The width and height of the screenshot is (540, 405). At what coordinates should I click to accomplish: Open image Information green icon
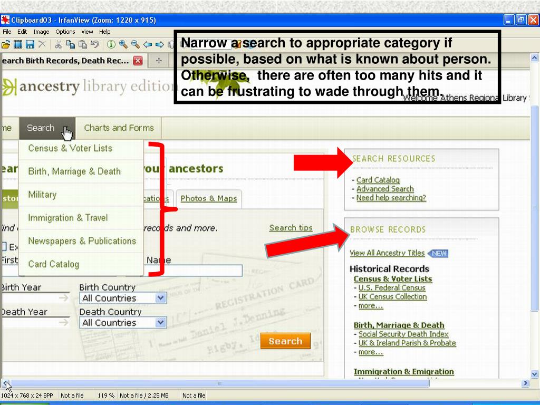[x=111, y=44]
